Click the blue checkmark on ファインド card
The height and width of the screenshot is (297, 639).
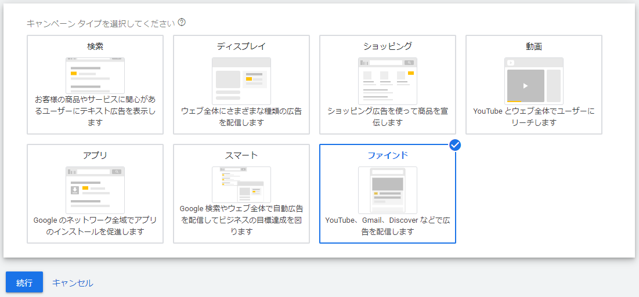click(455, 144)
